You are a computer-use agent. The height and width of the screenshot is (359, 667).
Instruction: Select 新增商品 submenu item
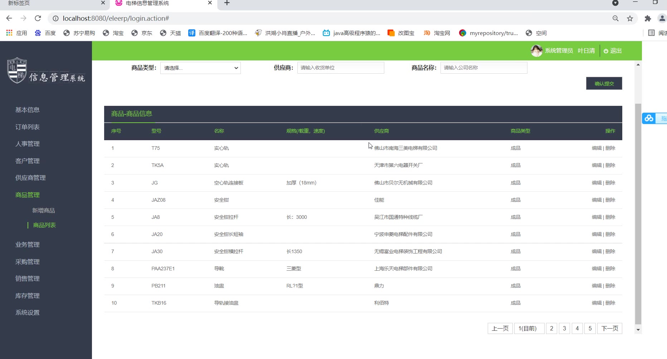tap(44, 211)
